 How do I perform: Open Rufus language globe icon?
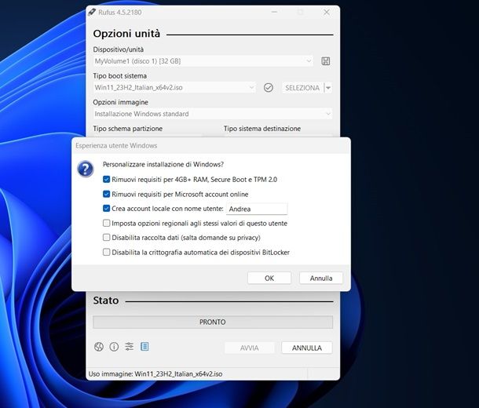click(99, 347)
